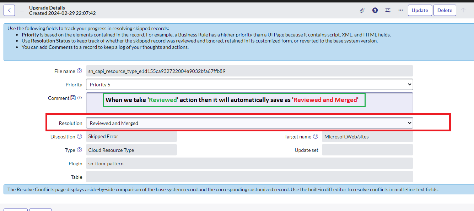Click the personalize form sliders icon
Viewport: 474px width, 211px height.
click(x=388, y=10)
